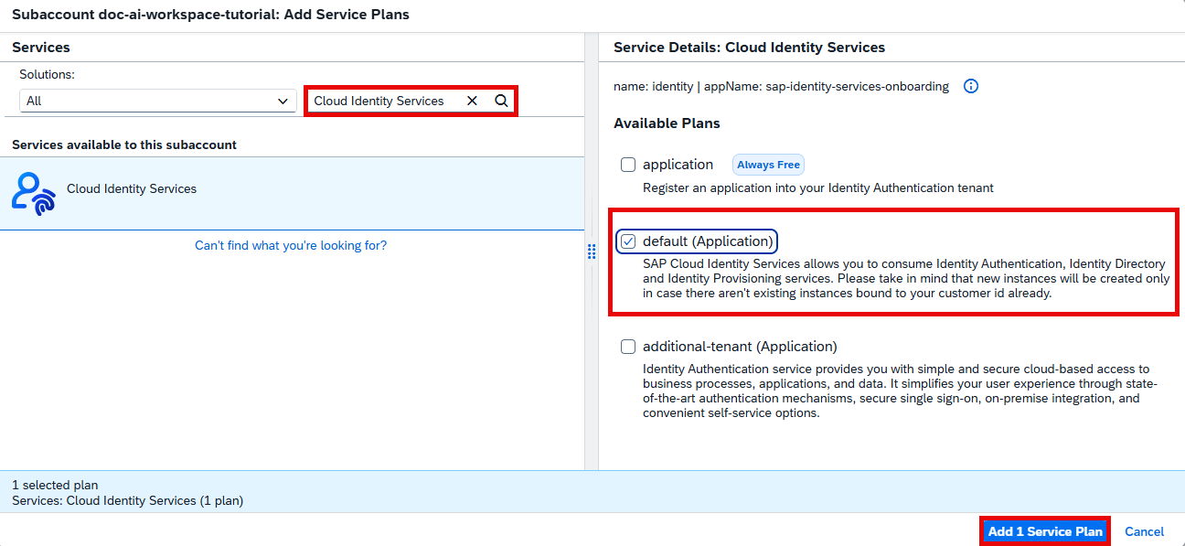The width and height of the screenshot is (1185, 546).
Task: Click the Always Free badge
Action: (768, 165)
